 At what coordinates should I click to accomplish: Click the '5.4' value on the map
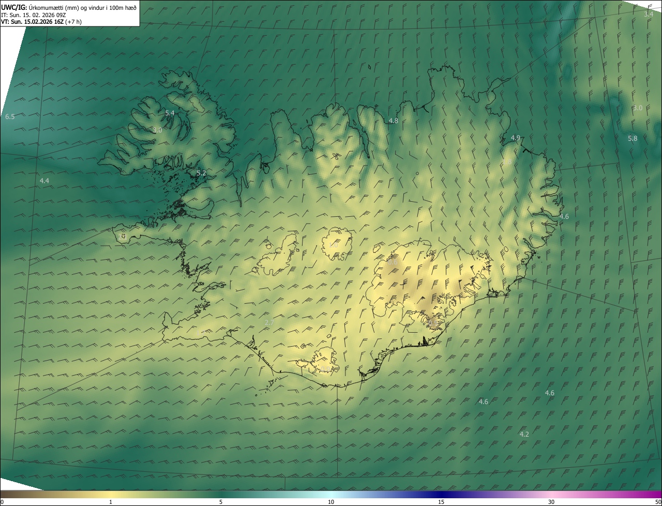click(170, 113)
